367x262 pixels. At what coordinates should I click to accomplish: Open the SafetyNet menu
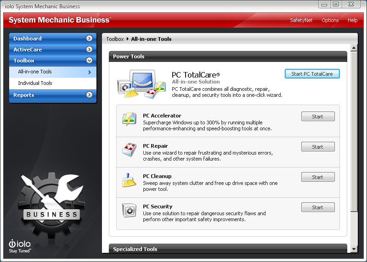pyautogui.click(x=301, y=20)
